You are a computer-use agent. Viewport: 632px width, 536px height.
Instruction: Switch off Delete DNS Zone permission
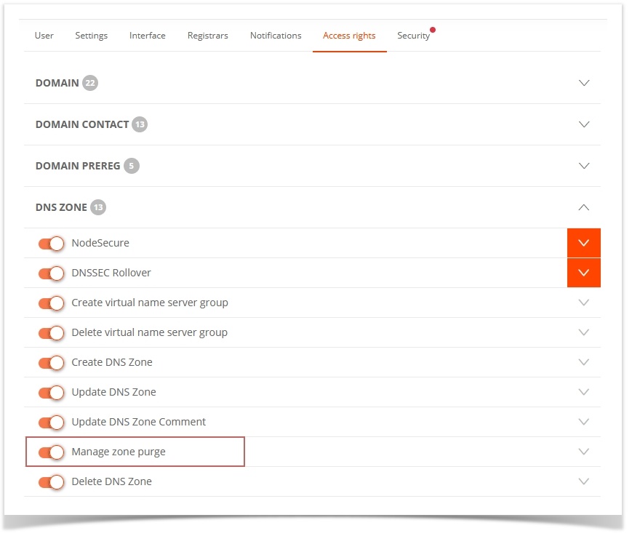pyautogui.click(x=51, y=482)
